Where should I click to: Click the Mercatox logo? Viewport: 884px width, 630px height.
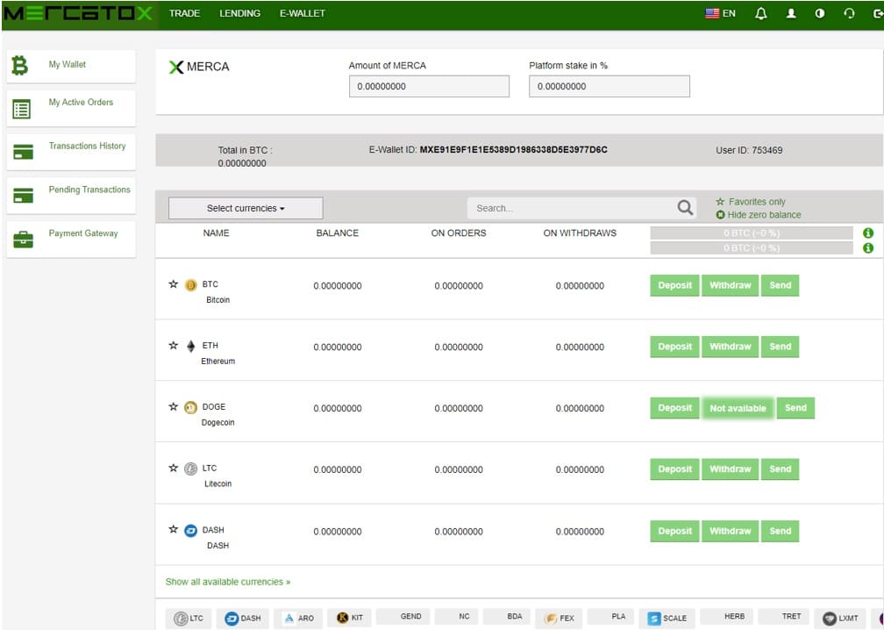(x=78, y=13)
